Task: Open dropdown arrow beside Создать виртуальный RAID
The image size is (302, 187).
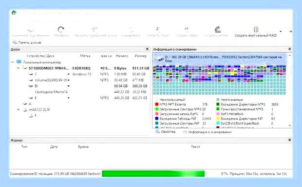Action: pyautogui.click(x=281, y=31)
